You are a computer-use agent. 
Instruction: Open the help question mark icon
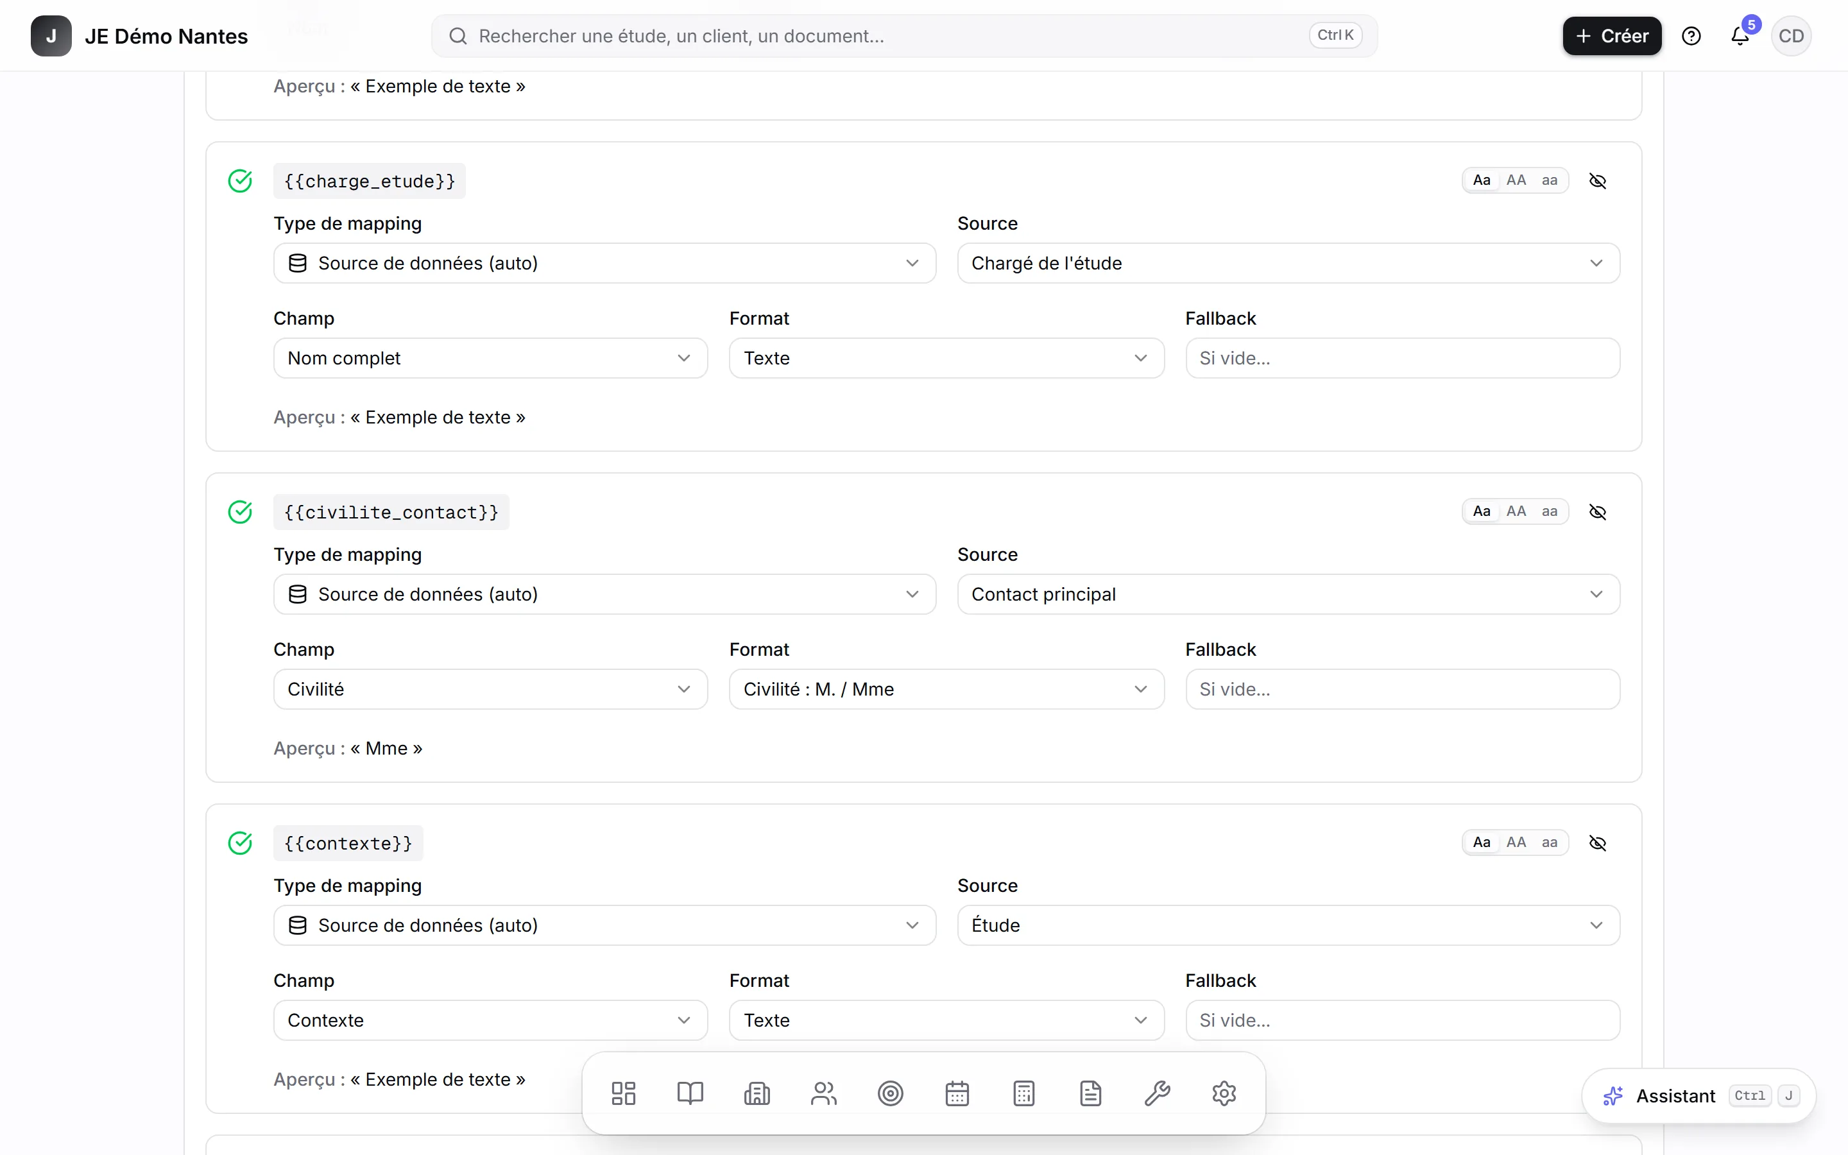click(1691, 36)
